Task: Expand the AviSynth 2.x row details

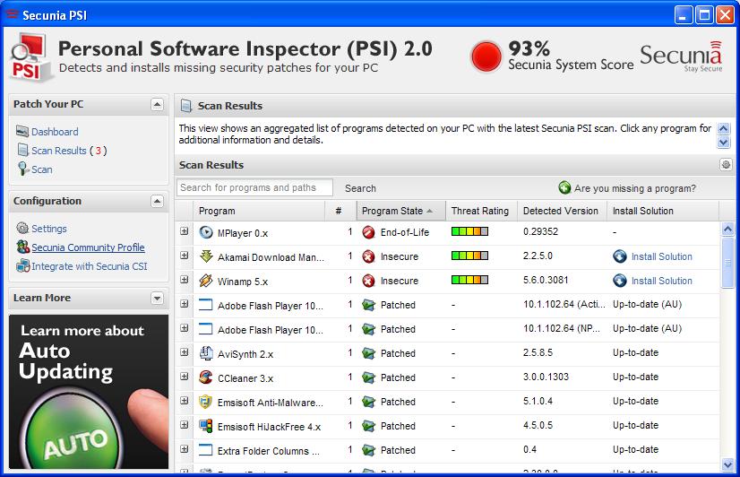Action: click(185, 353)
